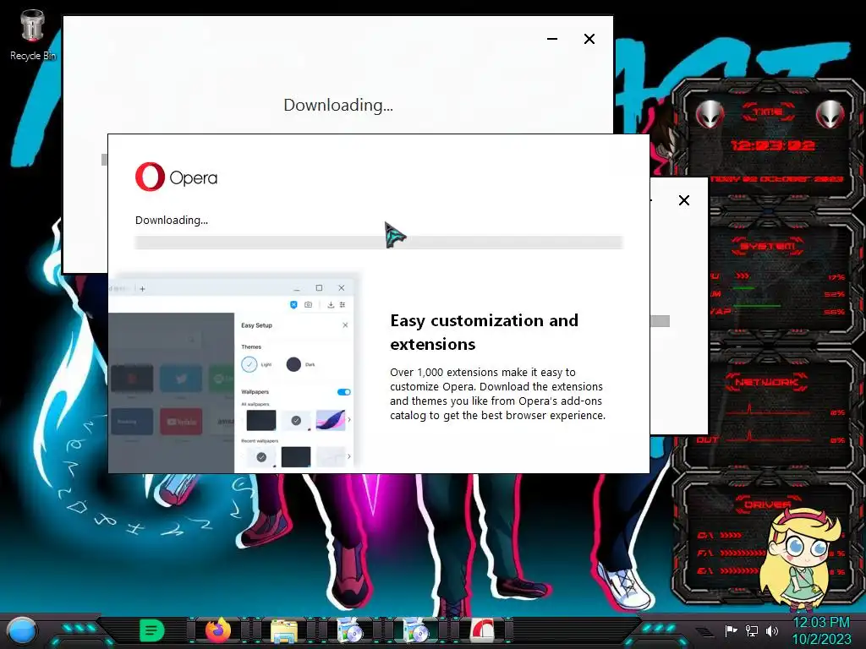Image resolution: width=866 pixels, height=649 pixels.
Task: Open the green lined-page app in taskbar
Action: (x=151, y=630)
